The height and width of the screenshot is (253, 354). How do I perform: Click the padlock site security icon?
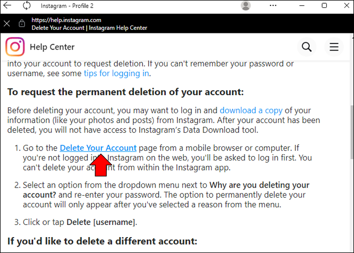click(x=22, y=24)
